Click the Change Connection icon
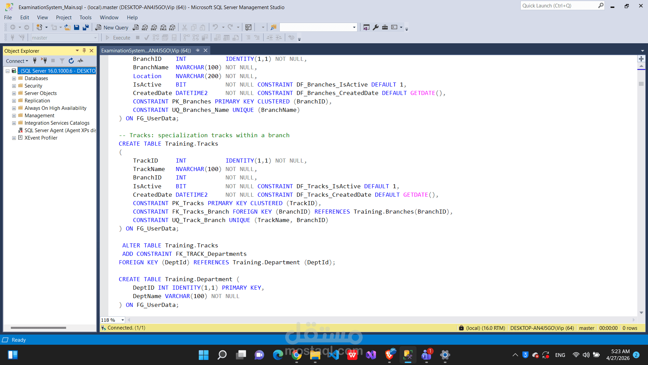The width and height of the screenshot is (648, 365). point(22,38)
